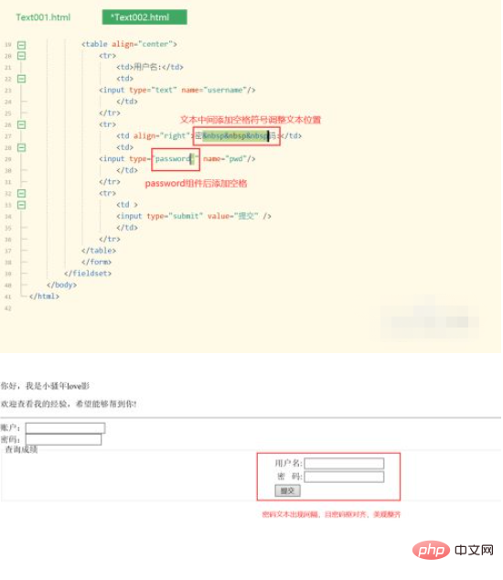
Task: Focus the 用户名 input field in red box
Action: [344, 464]
